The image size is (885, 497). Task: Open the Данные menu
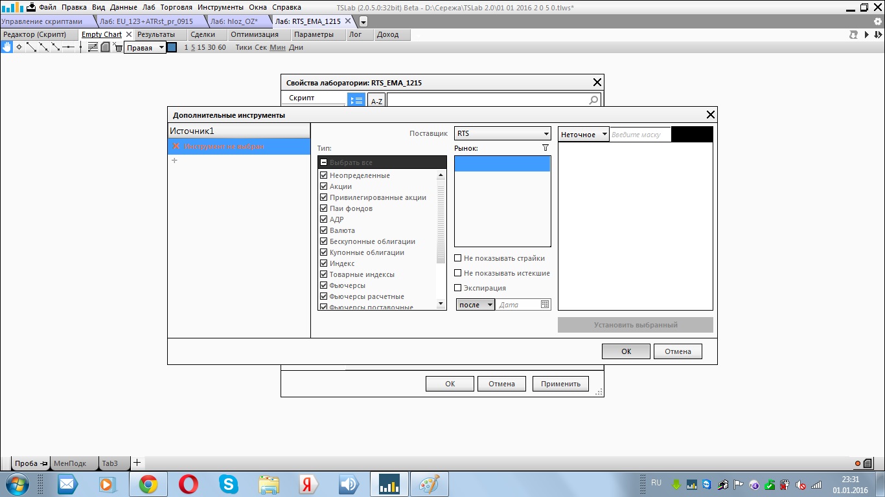[123, 7]
